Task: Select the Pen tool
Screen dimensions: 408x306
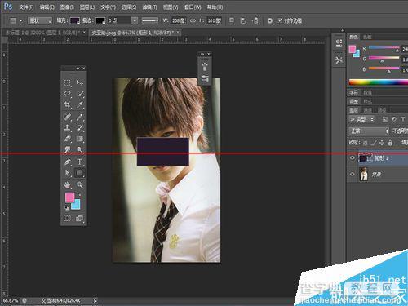Action: 67,162
